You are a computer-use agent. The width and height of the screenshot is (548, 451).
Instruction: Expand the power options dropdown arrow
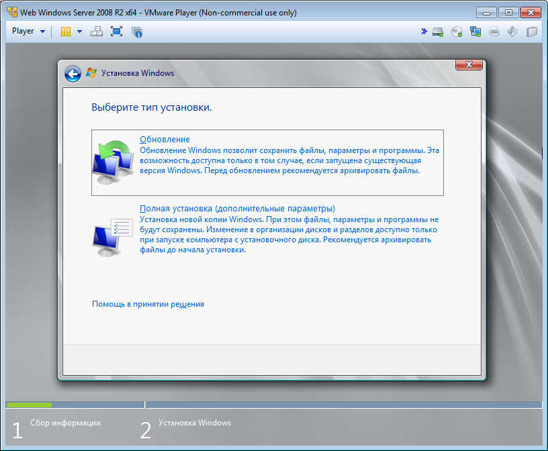(x=79, y=32)
